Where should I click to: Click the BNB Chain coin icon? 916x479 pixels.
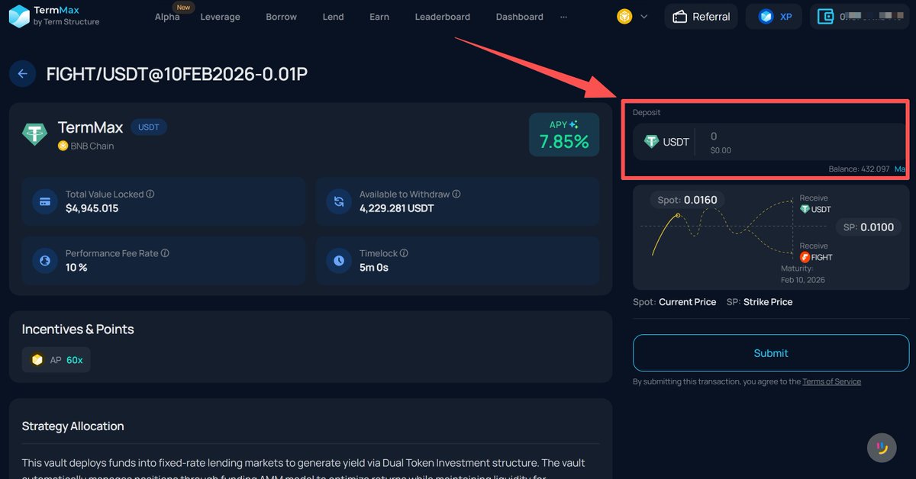[x=63, y=146]
